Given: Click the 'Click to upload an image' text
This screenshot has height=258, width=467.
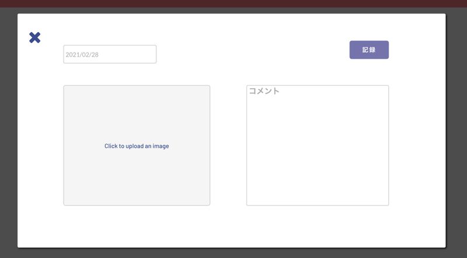Looking at the screenshot, I should point(137,146).
